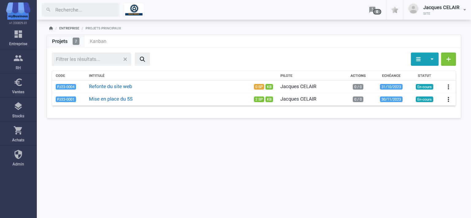Click the 2 SP badge
This screenshot has height=218, width=471.
pyautogui.click(x=259, y=99)
